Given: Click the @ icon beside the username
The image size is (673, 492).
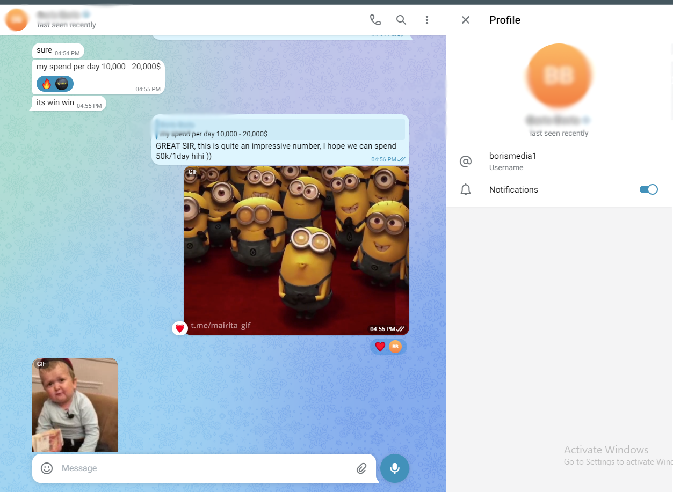Looking at the screenshot, I should [x=466, y=161].
